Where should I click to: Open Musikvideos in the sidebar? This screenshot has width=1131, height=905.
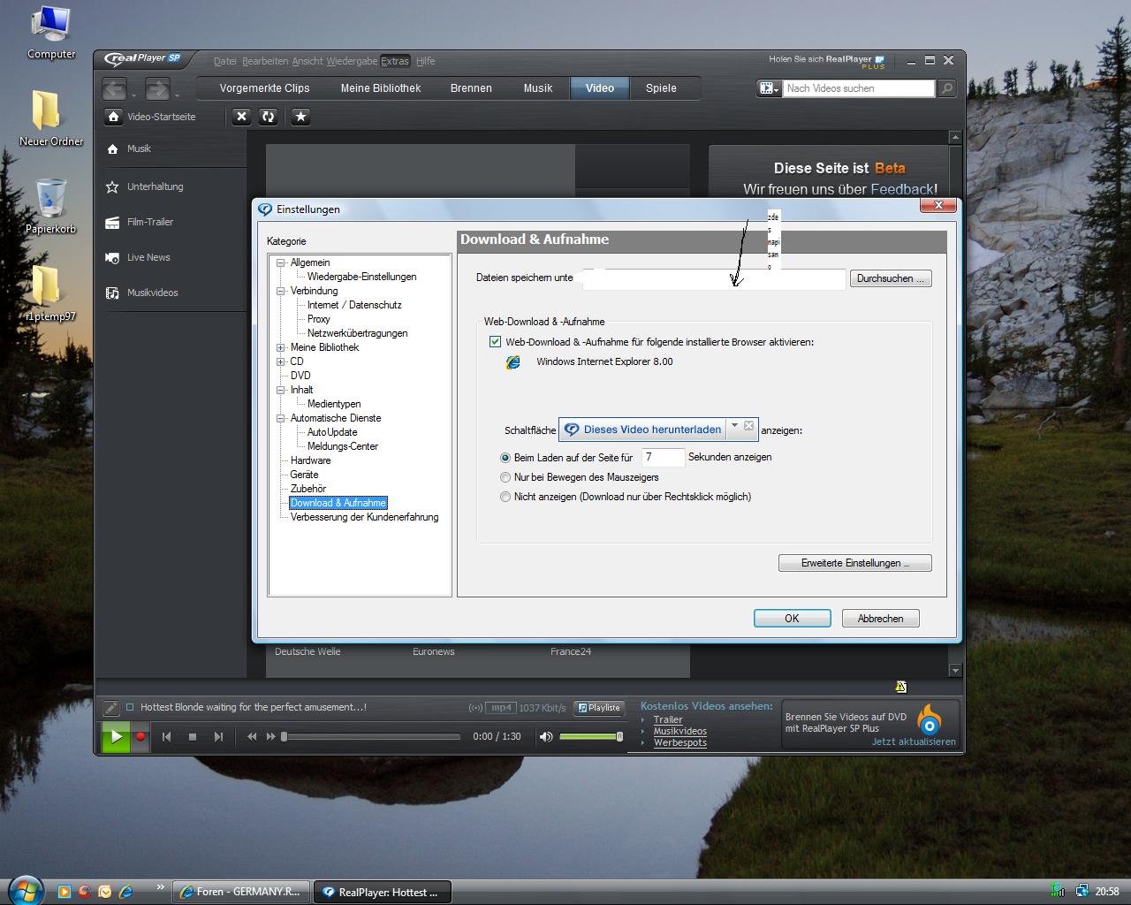click(x=152, y=293)
